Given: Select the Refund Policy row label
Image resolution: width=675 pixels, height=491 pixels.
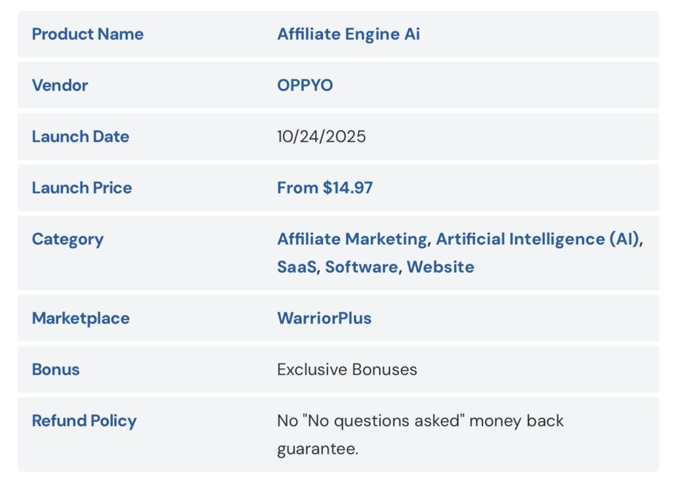Looking at the screenshot, I should 84,421.
